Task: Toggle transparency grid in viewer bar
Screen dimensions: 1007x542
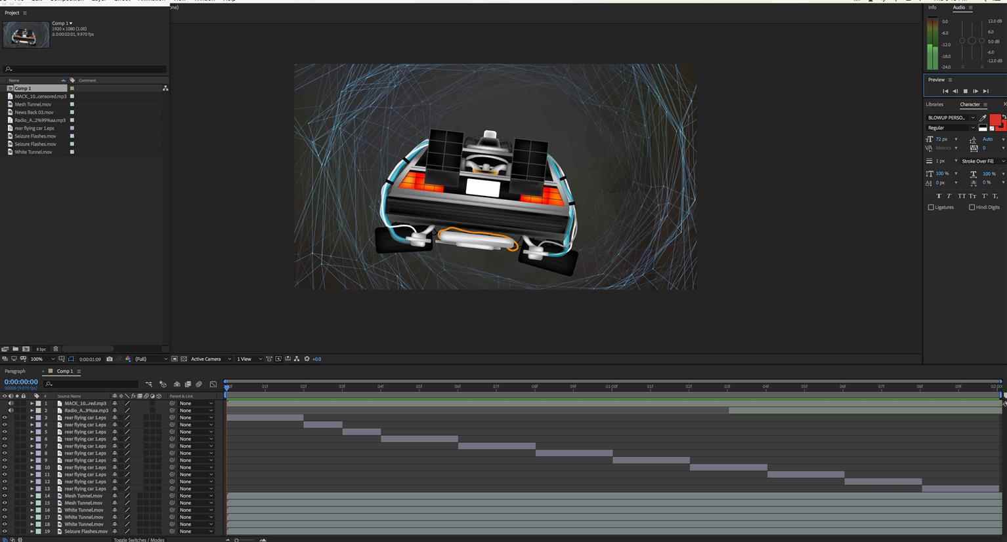Action: click(x=184, y=359)
